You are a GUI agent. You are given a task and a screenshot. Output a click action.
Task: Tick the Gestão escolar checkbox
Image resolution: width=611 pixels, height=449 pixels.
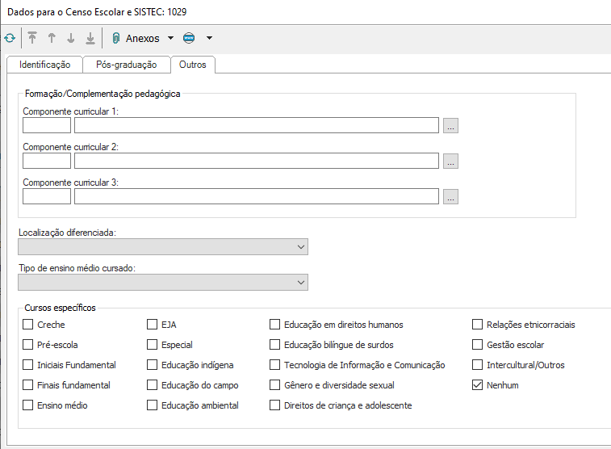(x=478, y=345)
